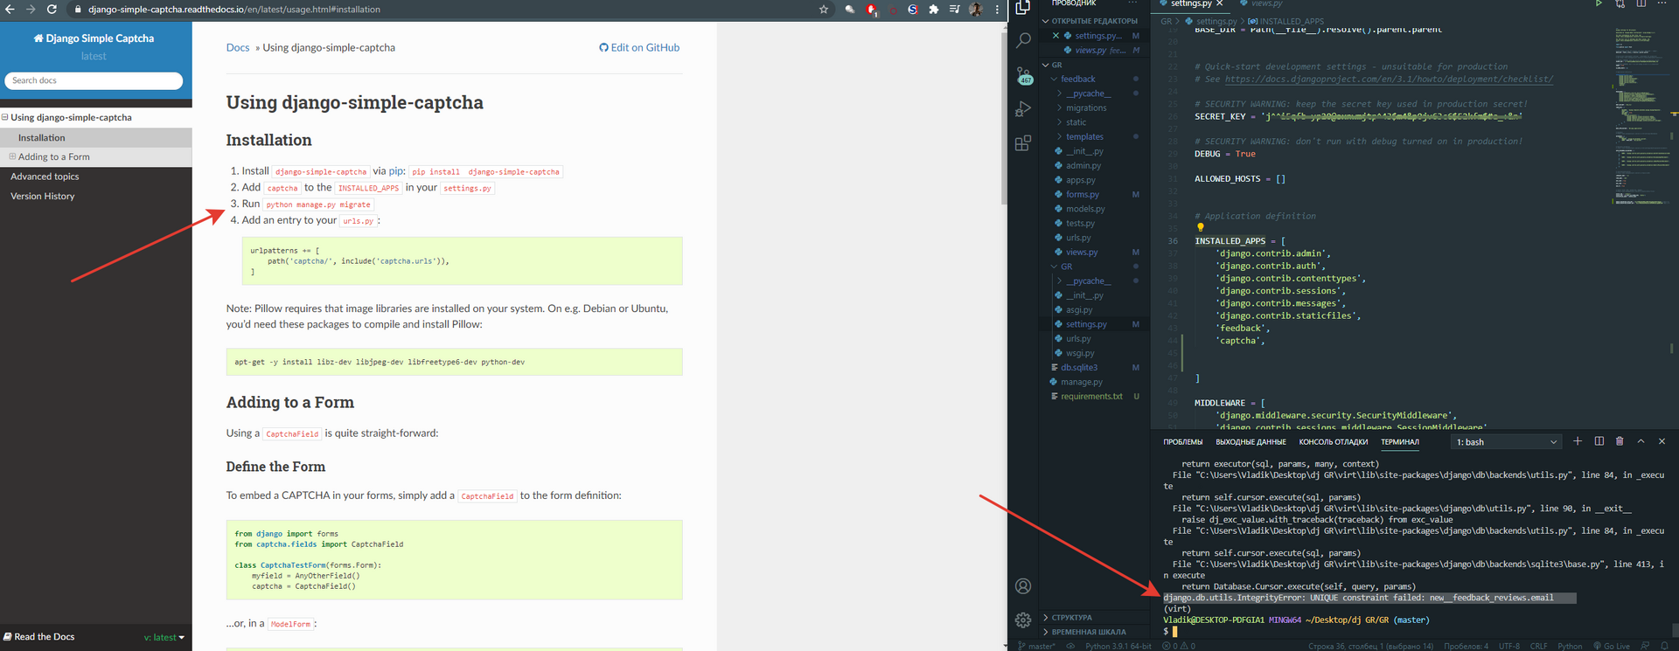Click 'Go Live' in the status bar

coord(1611,646)
